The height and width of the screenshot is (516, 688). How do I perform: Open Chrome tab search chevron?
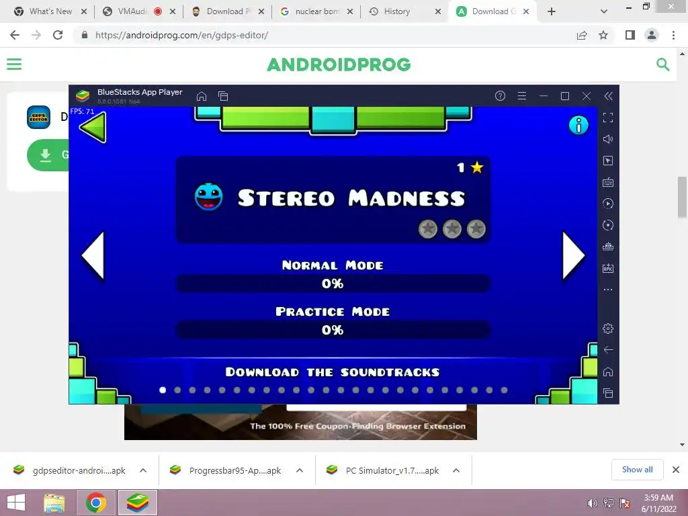coord(604,12)
